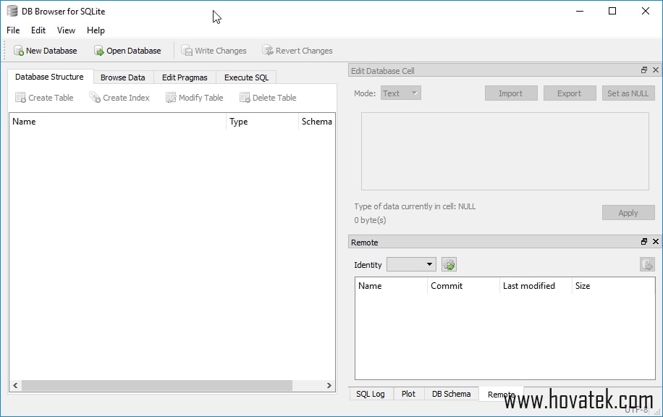Click the 'Type of data currently in cell: NULL' text

415,206
